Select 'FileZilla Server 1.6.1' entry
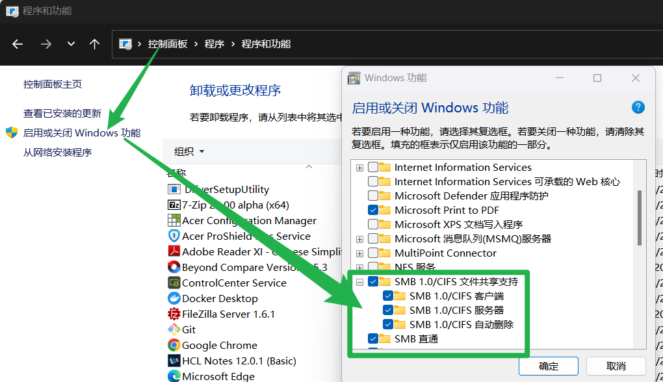This screenshot has width=663, height=382. coord(228,314)
